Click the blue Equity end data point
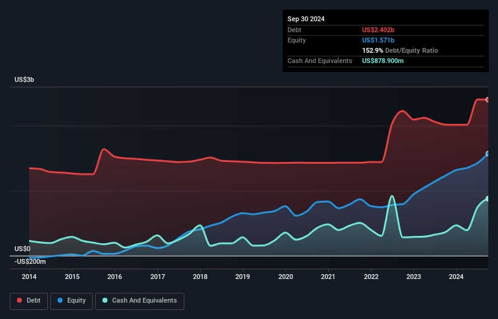The height and width of the screenshot is (319, 498). [488, 153]
